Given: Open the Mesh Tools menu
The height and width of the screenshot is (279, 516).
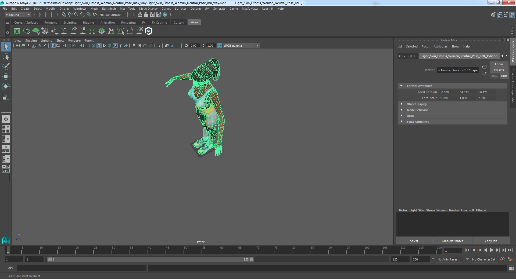Looking at the screenshot, I should [127, 9].
